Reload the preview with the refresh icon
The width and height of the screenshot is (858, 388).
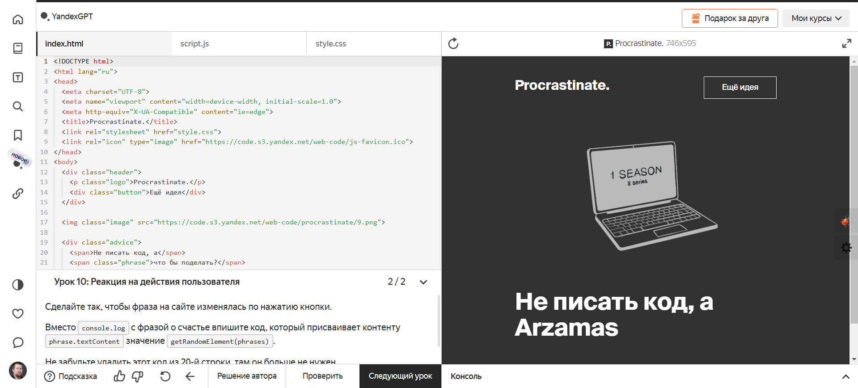point(453,43)
